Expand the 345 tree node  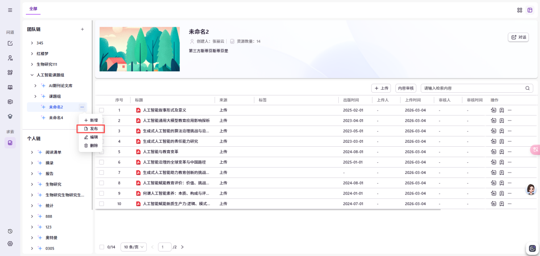[x=32, y=43]
